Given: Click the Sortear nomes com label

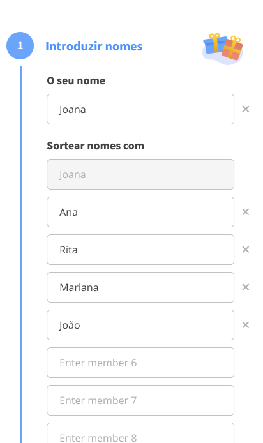Looking at the screenshot, I should [96, 146].
